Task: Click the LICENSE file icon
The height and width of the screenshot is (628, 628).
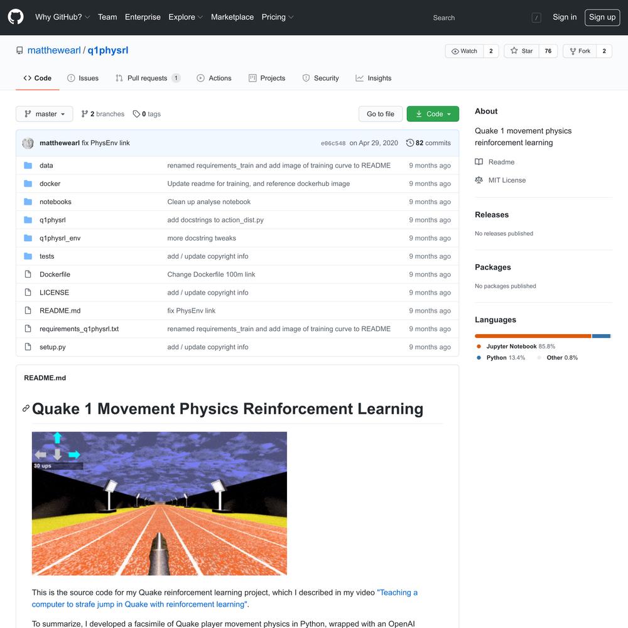Action: (28, 293)
